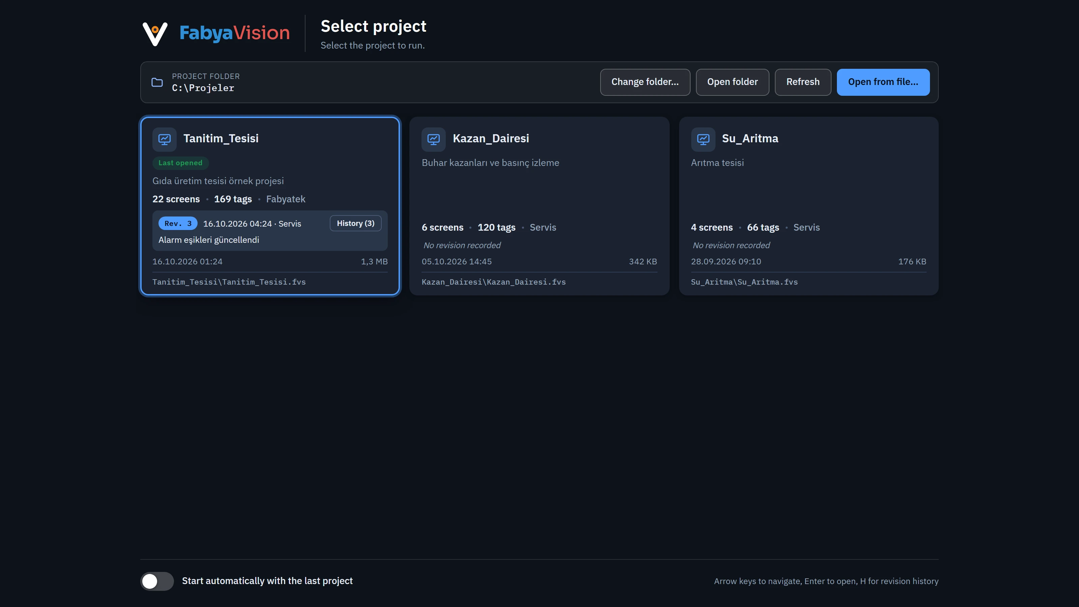Click the Open folder button
1079x607 pixels.
[733, 82]
